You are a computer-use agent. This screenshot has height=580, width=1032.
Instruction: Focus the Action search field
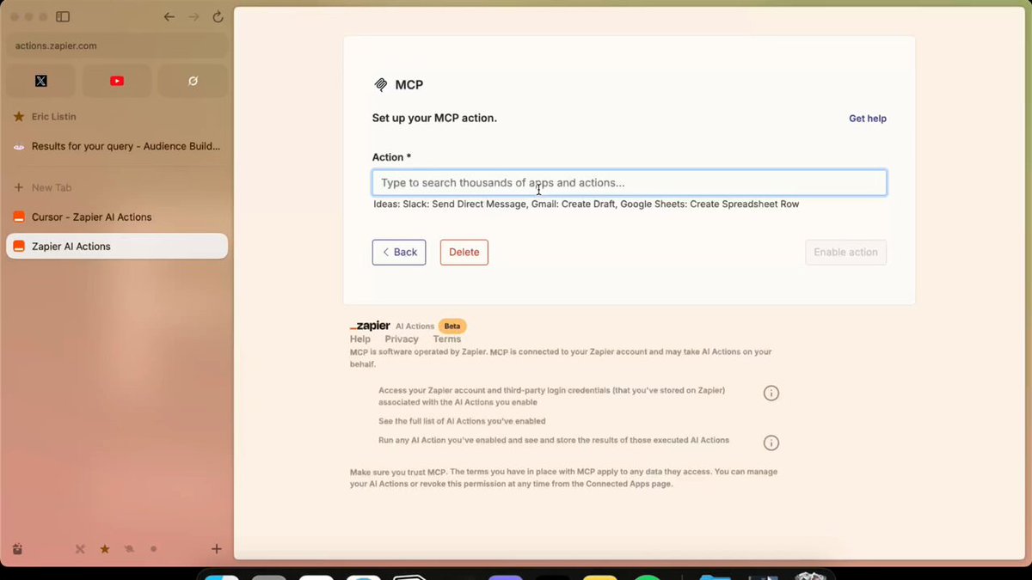coord(630,183)
